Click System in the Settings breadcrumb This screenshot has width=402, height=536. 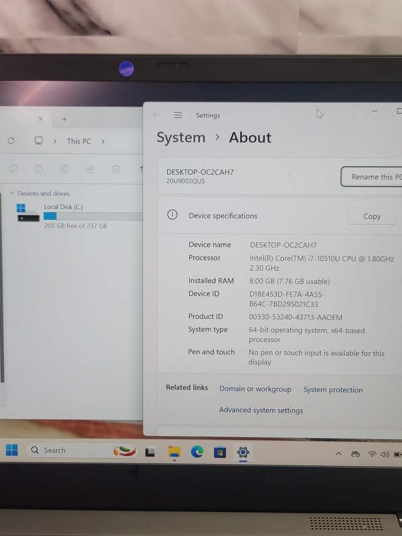point(181,138)
